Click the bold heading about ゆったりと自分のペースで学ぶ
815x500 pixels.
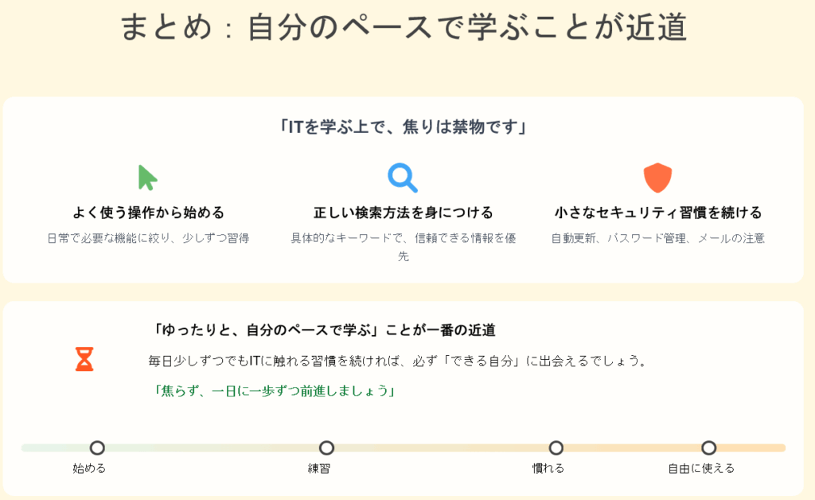click(328, 330)
